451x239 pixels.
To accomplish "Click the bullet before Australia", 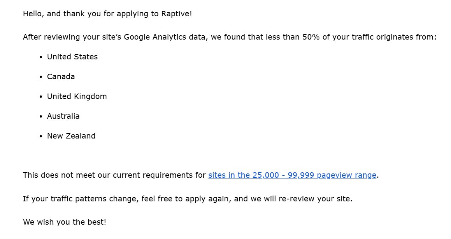I will click(41, 116).
